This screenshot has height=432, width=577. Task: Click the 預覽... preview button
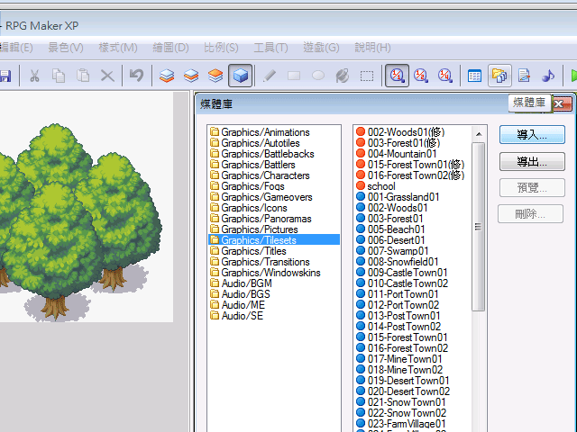pyautogui.click(x=532, y=188)
